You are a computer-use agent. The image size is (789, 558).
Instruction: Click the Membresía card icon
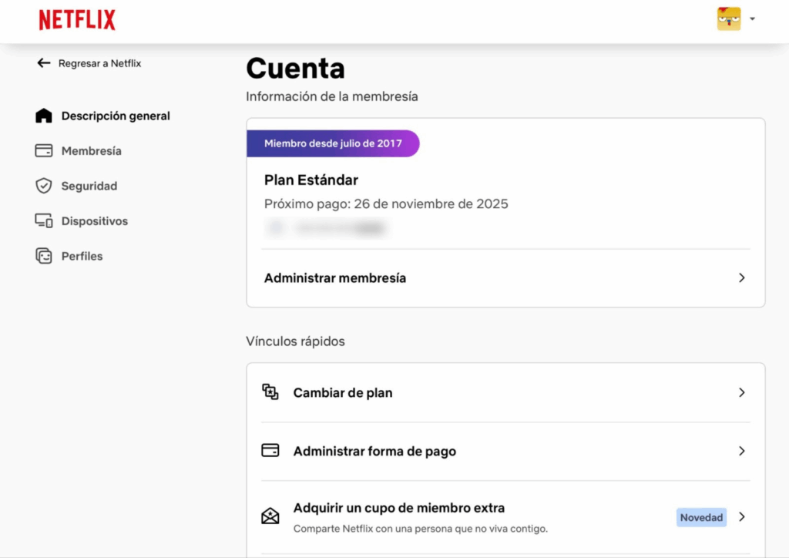tap(44, 151)
